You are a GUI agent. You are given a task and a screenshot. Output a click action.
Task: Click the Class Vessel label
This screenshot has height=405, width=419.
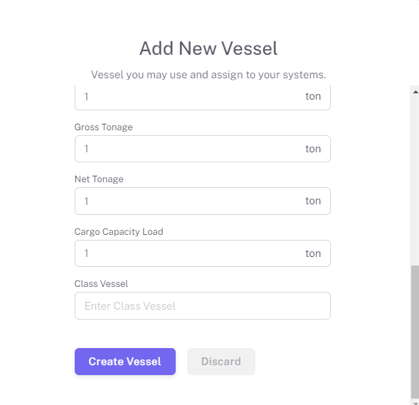(101, 283)
